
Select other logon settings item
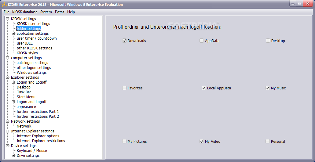(34, 67)
